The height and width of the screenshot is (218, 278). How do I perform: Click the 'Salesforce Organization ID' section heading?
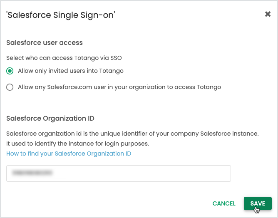point(50,118)
